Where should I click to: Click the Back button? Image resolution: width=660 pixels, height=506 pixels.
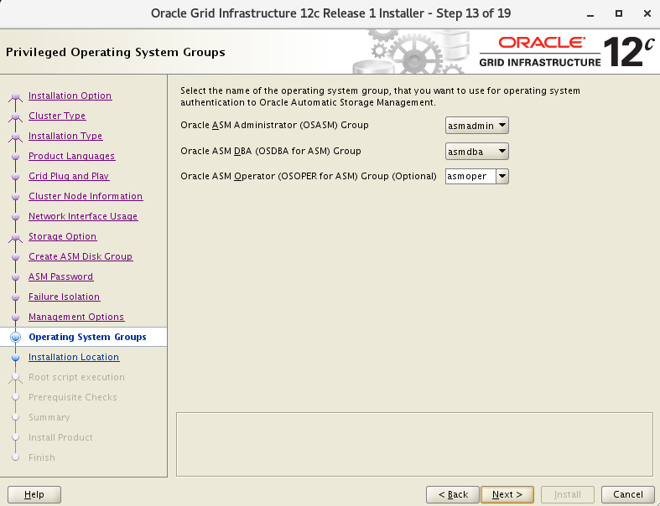pos(453,494)
